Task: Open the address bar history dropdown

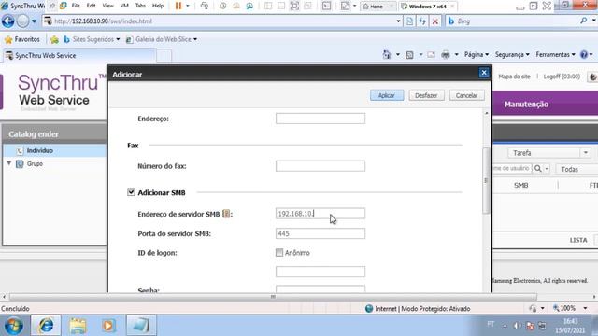Action: (x=398, y=21)
